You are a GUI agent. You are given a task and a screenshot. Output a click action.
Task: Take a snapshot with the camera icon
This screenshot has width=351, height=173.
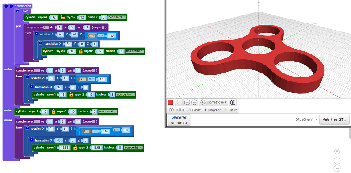pos(233,102)
